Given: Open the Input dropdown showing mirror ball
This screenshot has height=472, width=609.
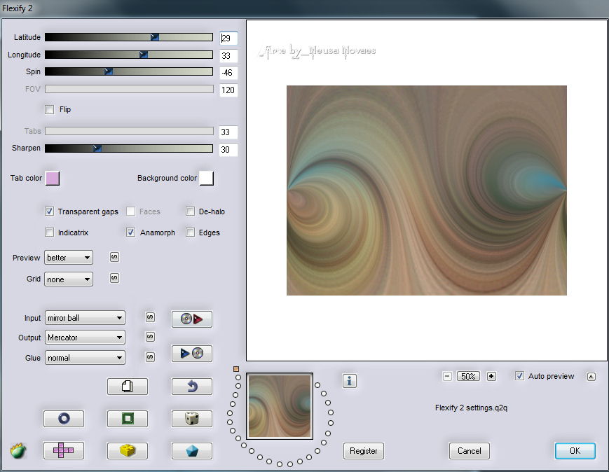Looking at the screenshot, I should click(85, 318).
